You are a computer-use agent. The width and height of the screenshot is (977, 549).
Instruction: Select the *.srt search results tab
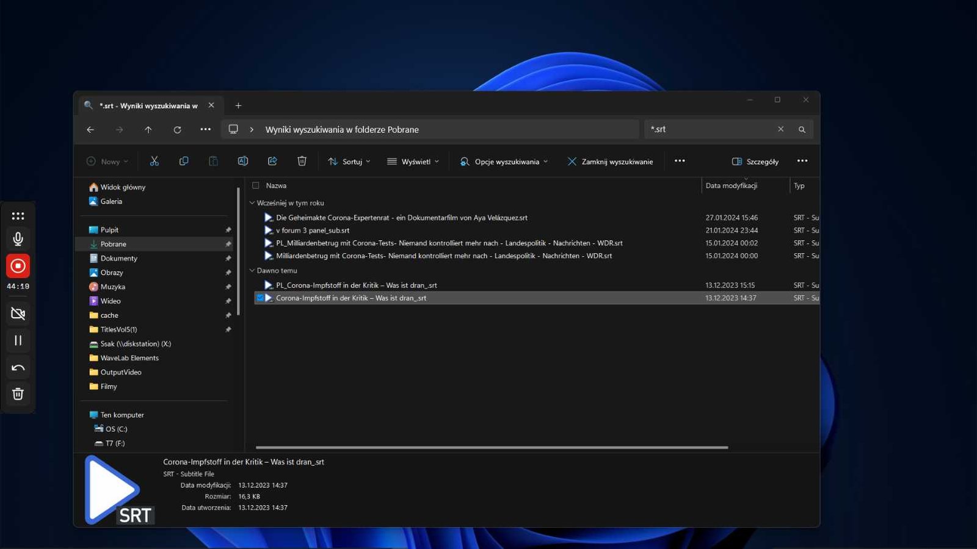tap(148, 106)
